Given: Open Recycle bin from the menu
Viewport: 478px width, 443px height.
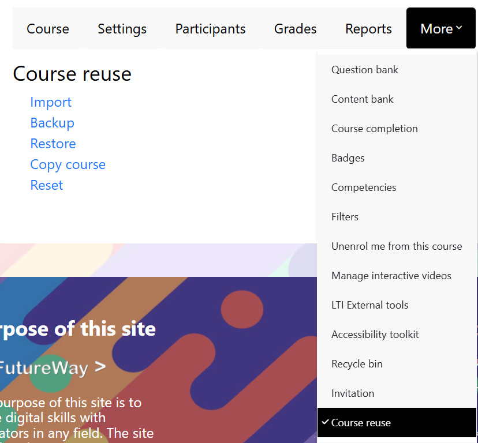Looking at the screenshot, I should point(397,364).
